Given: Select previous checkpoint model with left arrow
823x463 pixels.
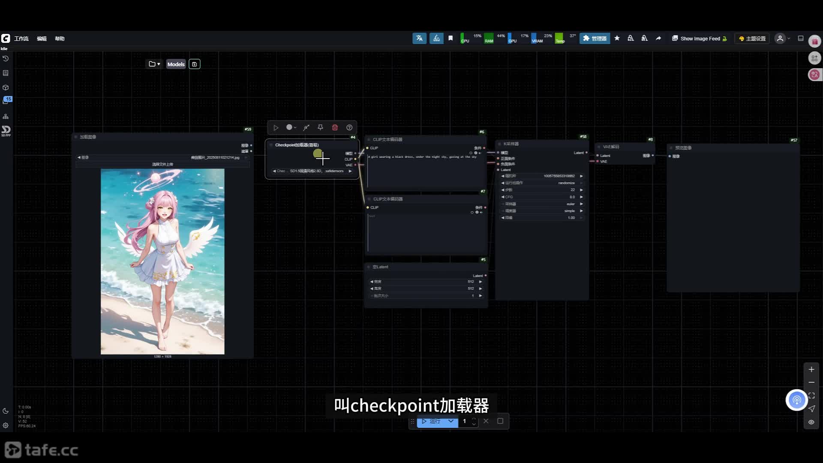Looking at the screenshot, I should point(274,171).
